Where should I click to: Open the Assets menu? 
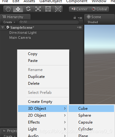pyautogui.click(x=29, y=1)
